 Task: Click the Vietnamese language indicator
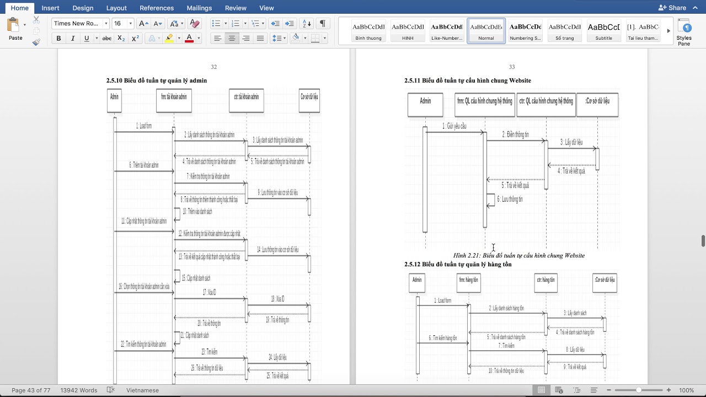[x=142, y=390]
